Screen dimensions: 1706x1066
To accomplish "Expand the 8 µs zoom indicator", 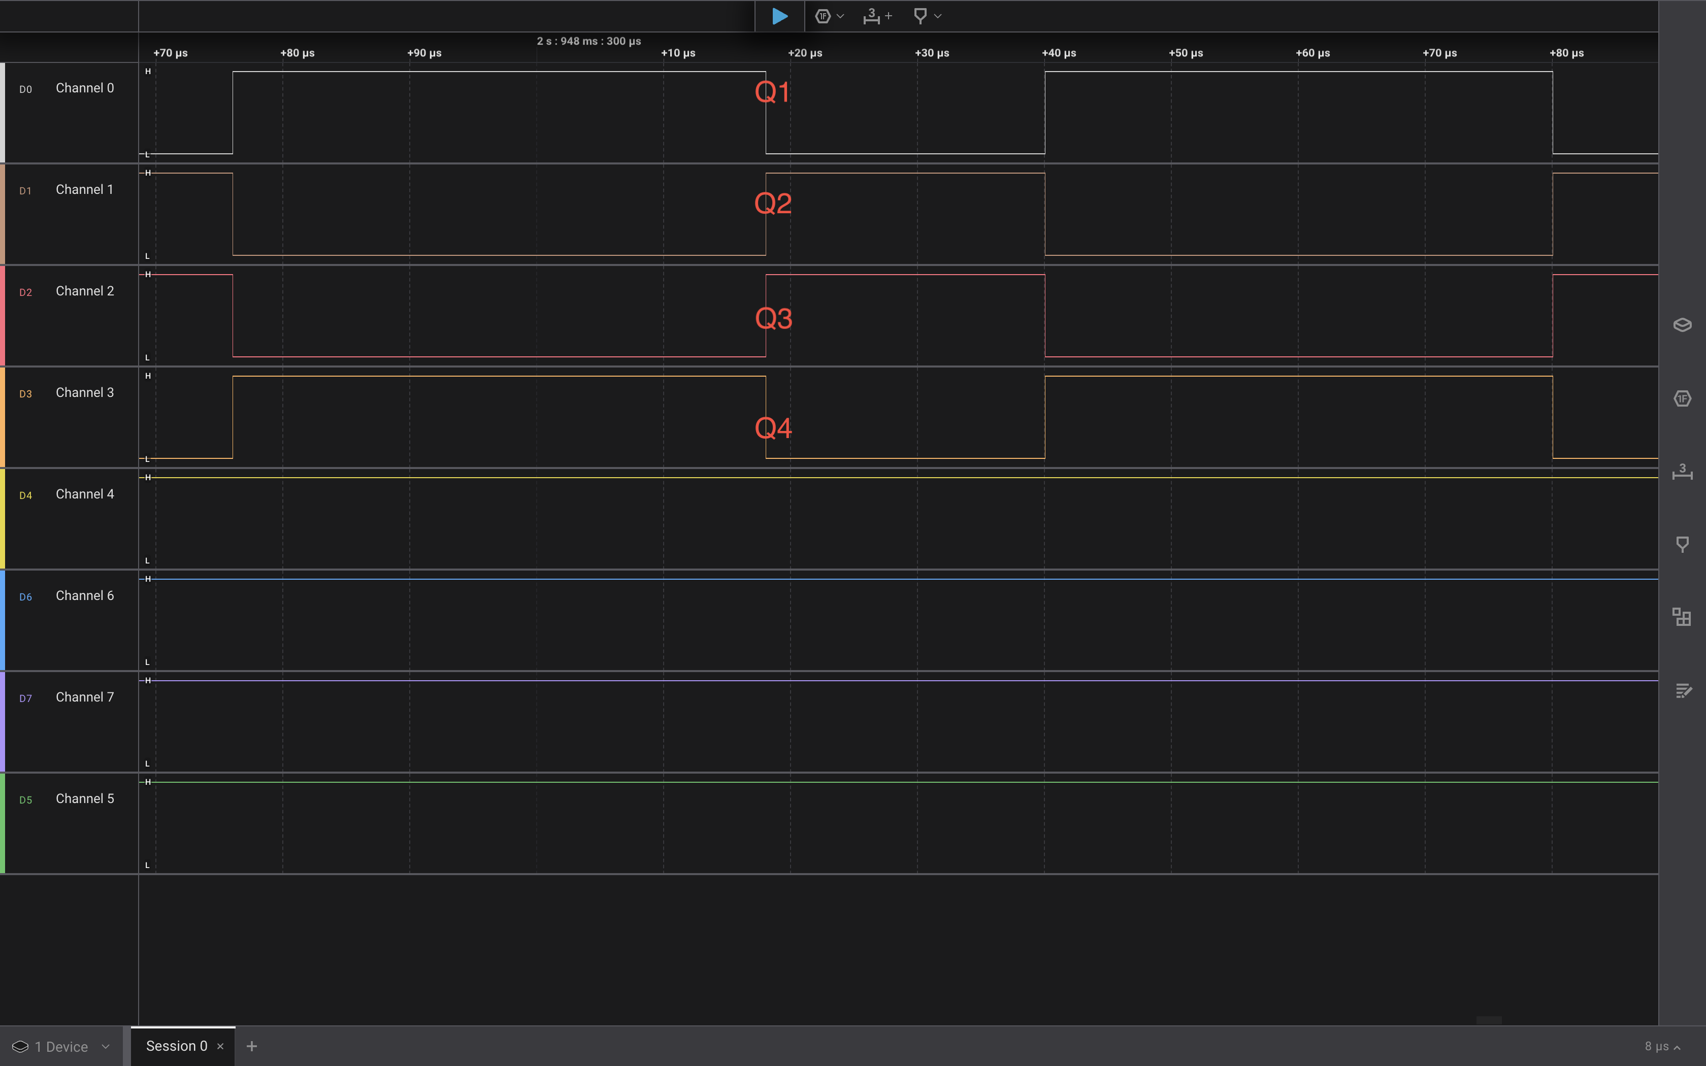I will pos(1662,1046).
